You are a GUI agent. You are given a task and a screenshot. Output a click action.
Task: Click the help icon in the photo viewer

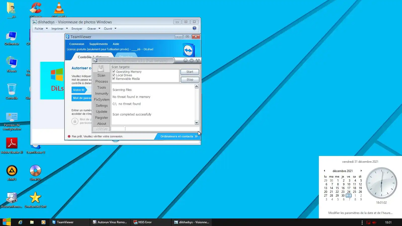(194, 28)
